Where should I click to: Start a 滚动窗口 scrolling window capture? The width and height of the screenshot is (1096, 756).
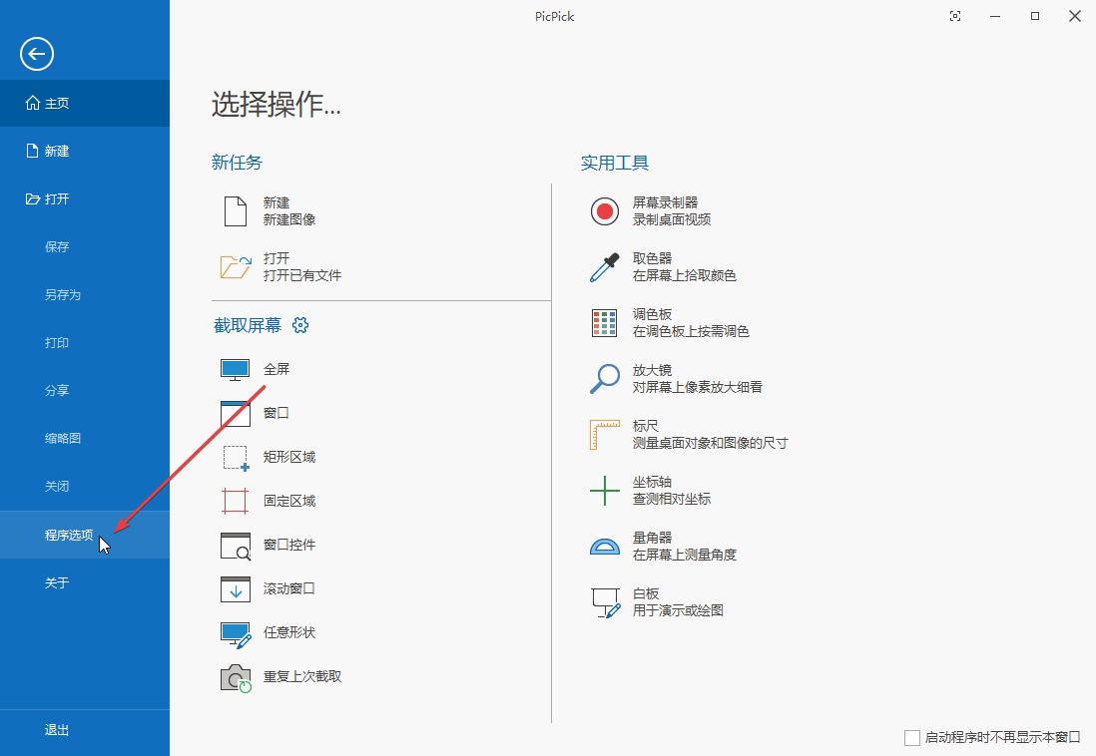tap(289, 588)
